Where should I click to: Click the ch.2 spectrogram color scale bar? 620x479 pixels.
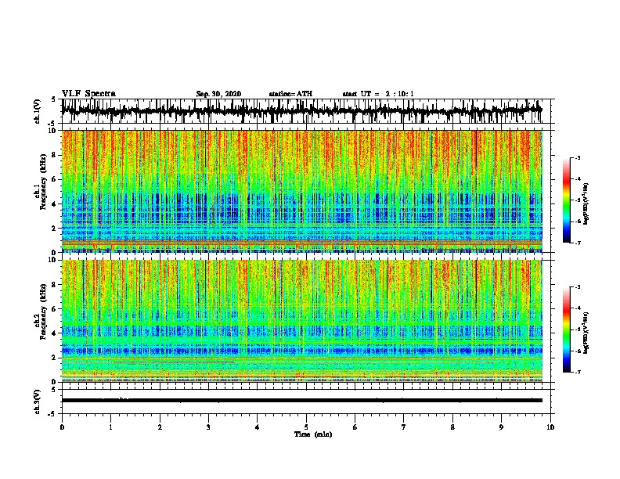point(566,330)
